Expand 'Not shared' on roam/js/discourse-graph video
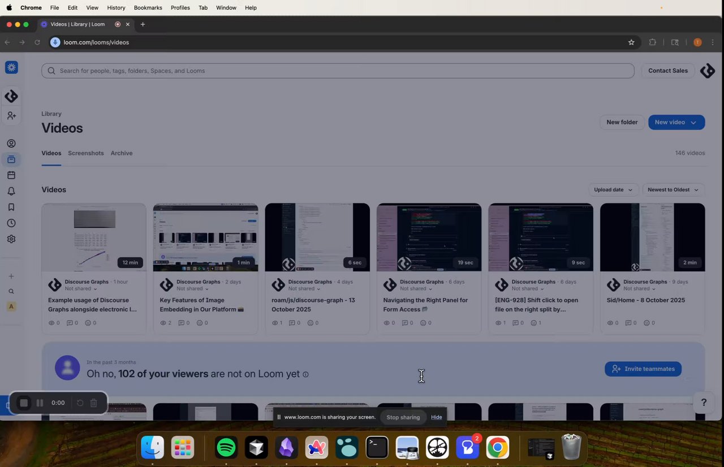 pyautogui.click(x=304, y=289)
